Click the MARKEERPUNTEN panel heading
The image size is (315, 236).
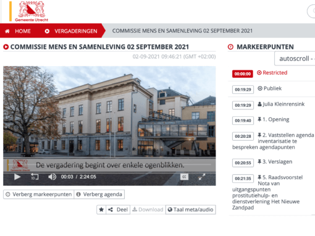point(265,47)
